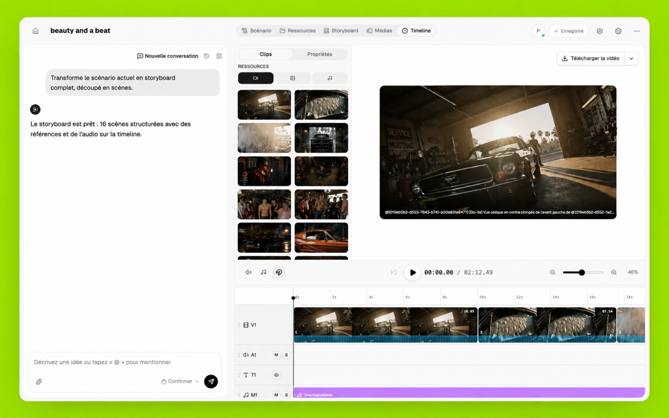
Task: Click the V1 video track icon
Action: [246, 325]
